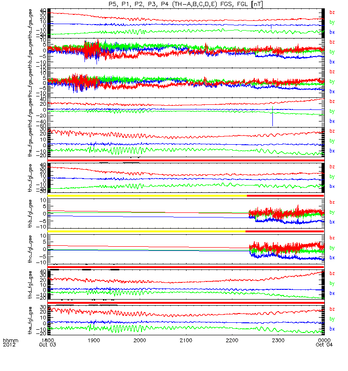Viewport: 348px width, 371px height.
Task: Click the 'bx' legend beside the the_fgl_gse panel
Action: (x=332, y=329)
